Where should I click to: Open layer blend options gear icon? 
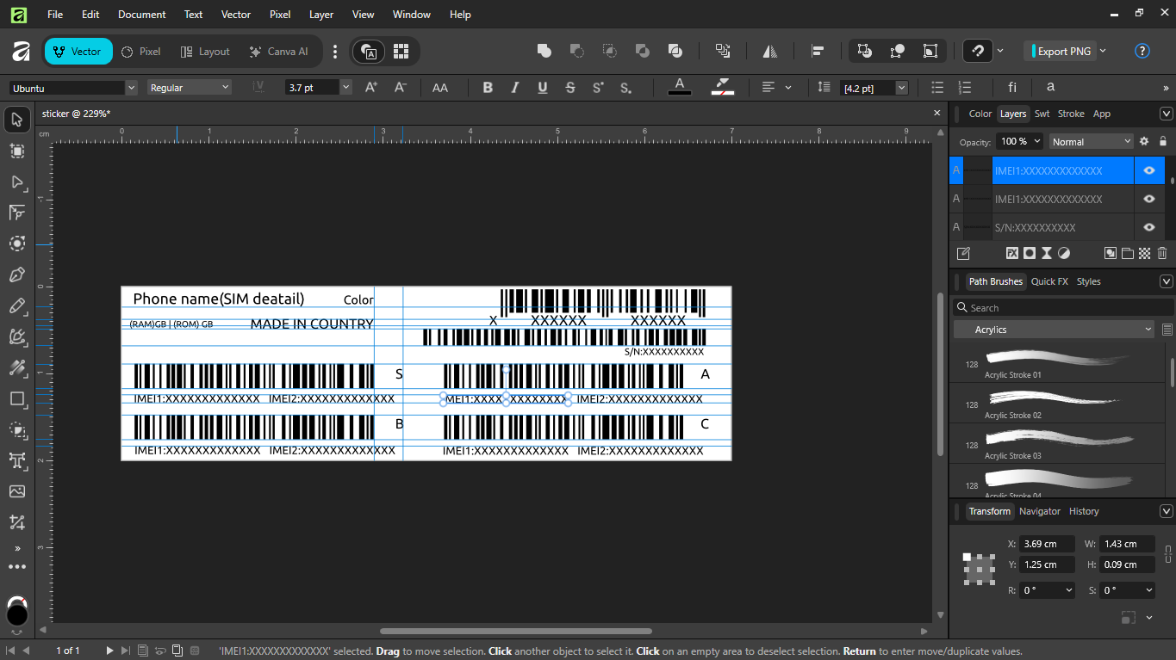[1144, 141]
